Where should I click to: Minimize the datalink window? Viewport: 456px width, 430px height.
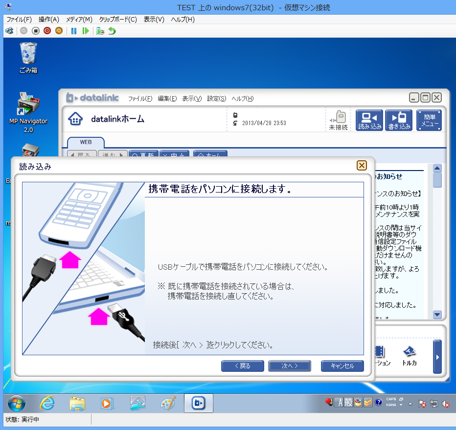414,98
